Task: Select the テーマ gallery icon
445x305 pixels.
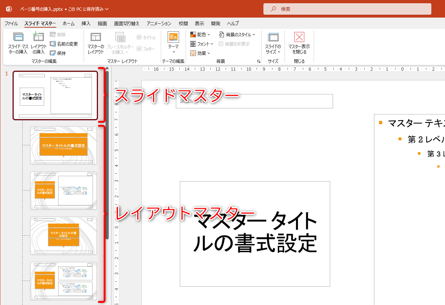Action: tap(173, 43)
